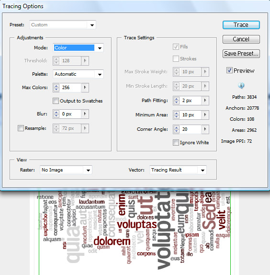Open the Preset dropdown

pyautogui.click(x=63, y=25)
